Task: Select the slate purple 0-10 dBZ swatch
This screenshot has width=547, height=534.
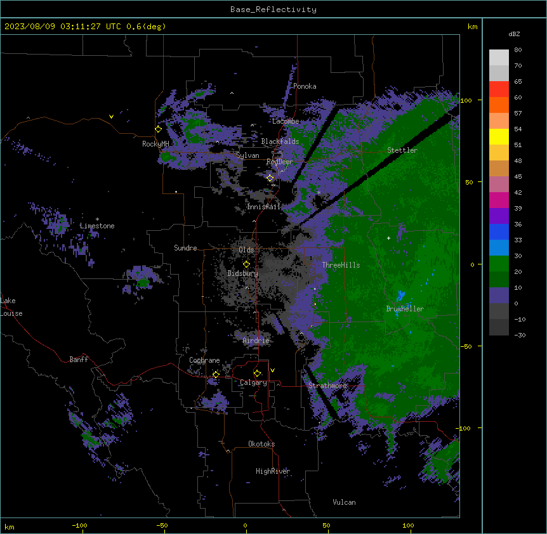Action: [499, 296]
